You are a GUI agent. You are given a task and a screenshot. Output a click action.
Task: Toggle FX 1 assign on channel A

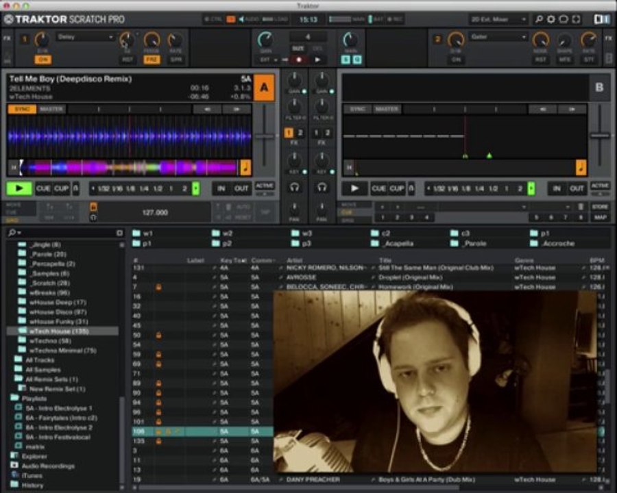point(289,133)
